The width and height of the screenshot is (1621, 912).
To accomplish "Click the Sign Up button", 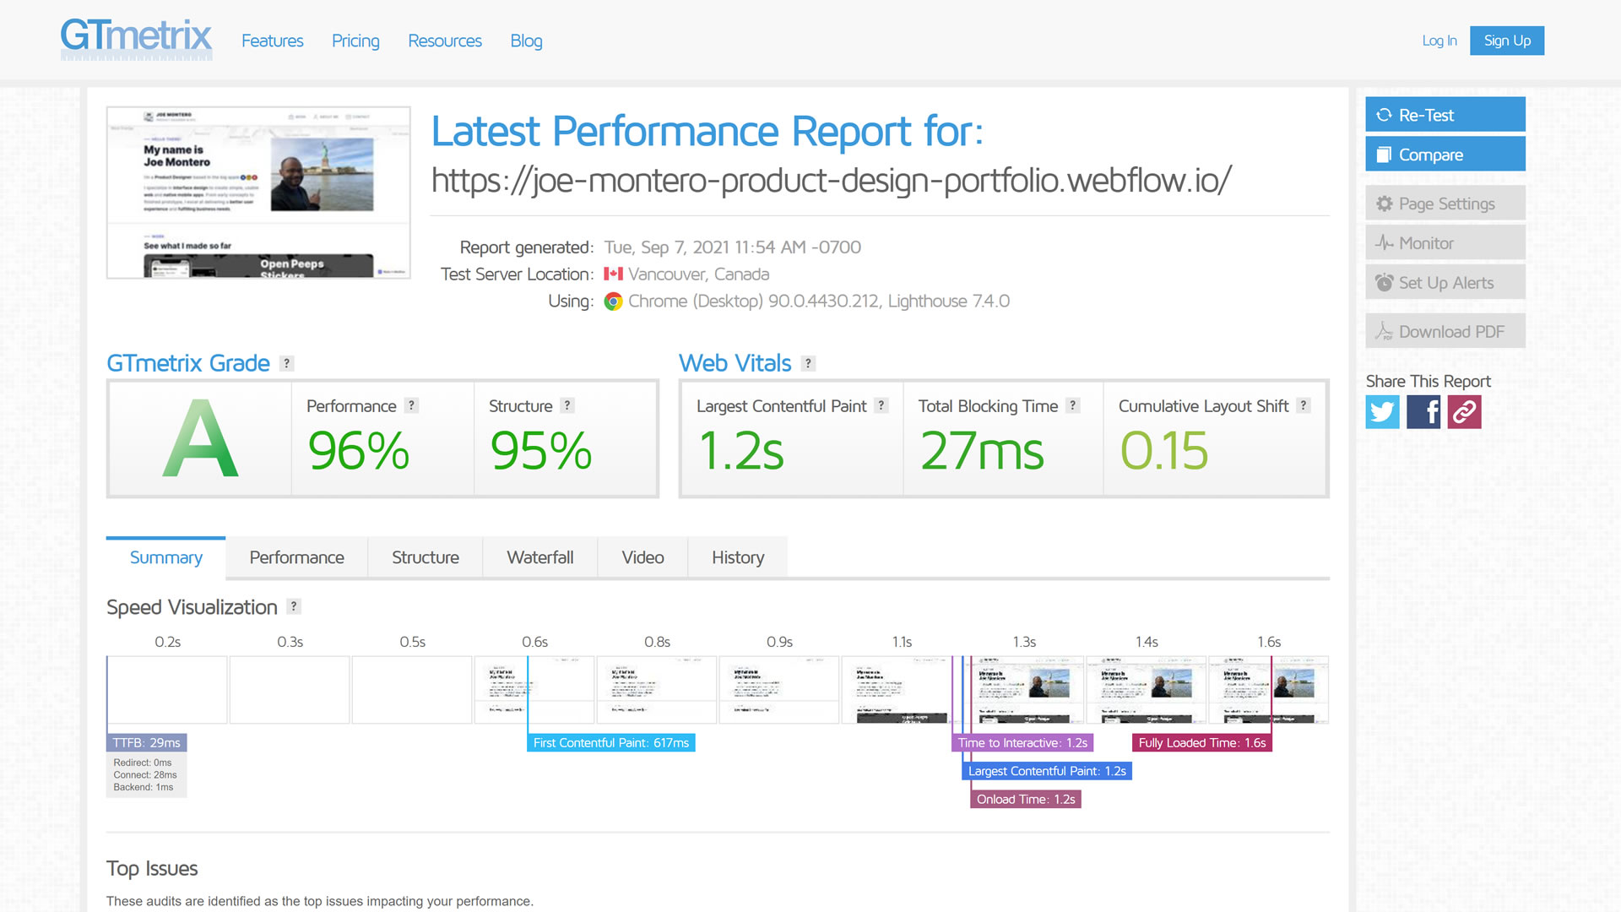I will pos(1507,41).
